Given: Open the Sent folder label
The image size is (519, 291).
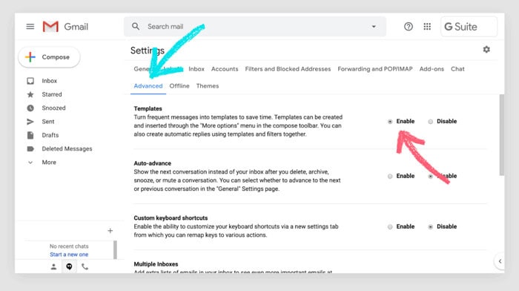Looking at the screenshot, I should [x=48, y=122].
